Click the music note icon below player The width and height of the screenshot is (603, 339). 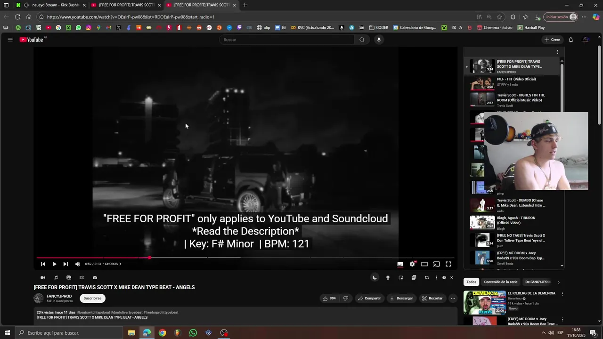pos(56,278)
